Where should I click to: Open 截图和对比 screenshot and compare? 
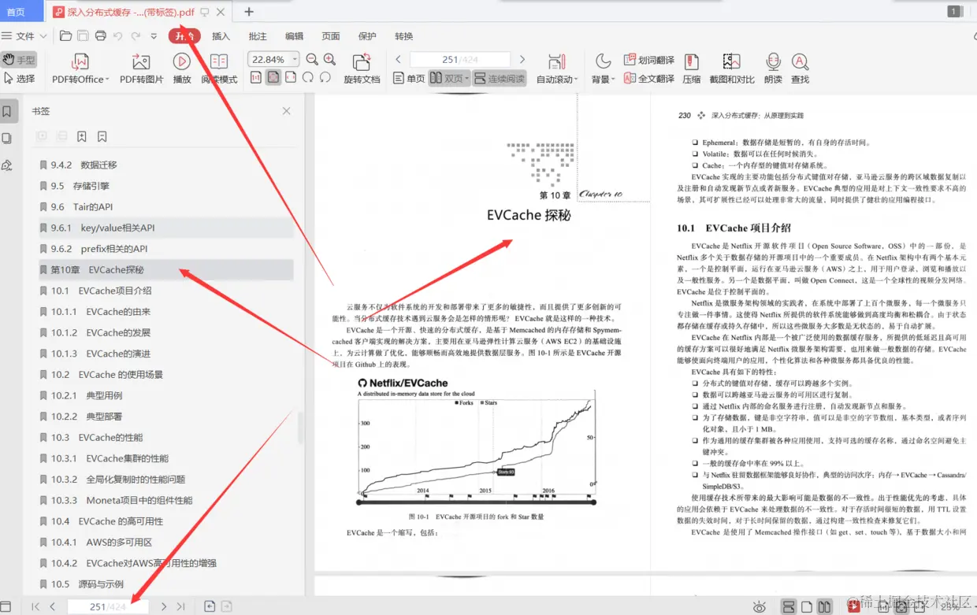pyautogui.click(x=731, y=69)
